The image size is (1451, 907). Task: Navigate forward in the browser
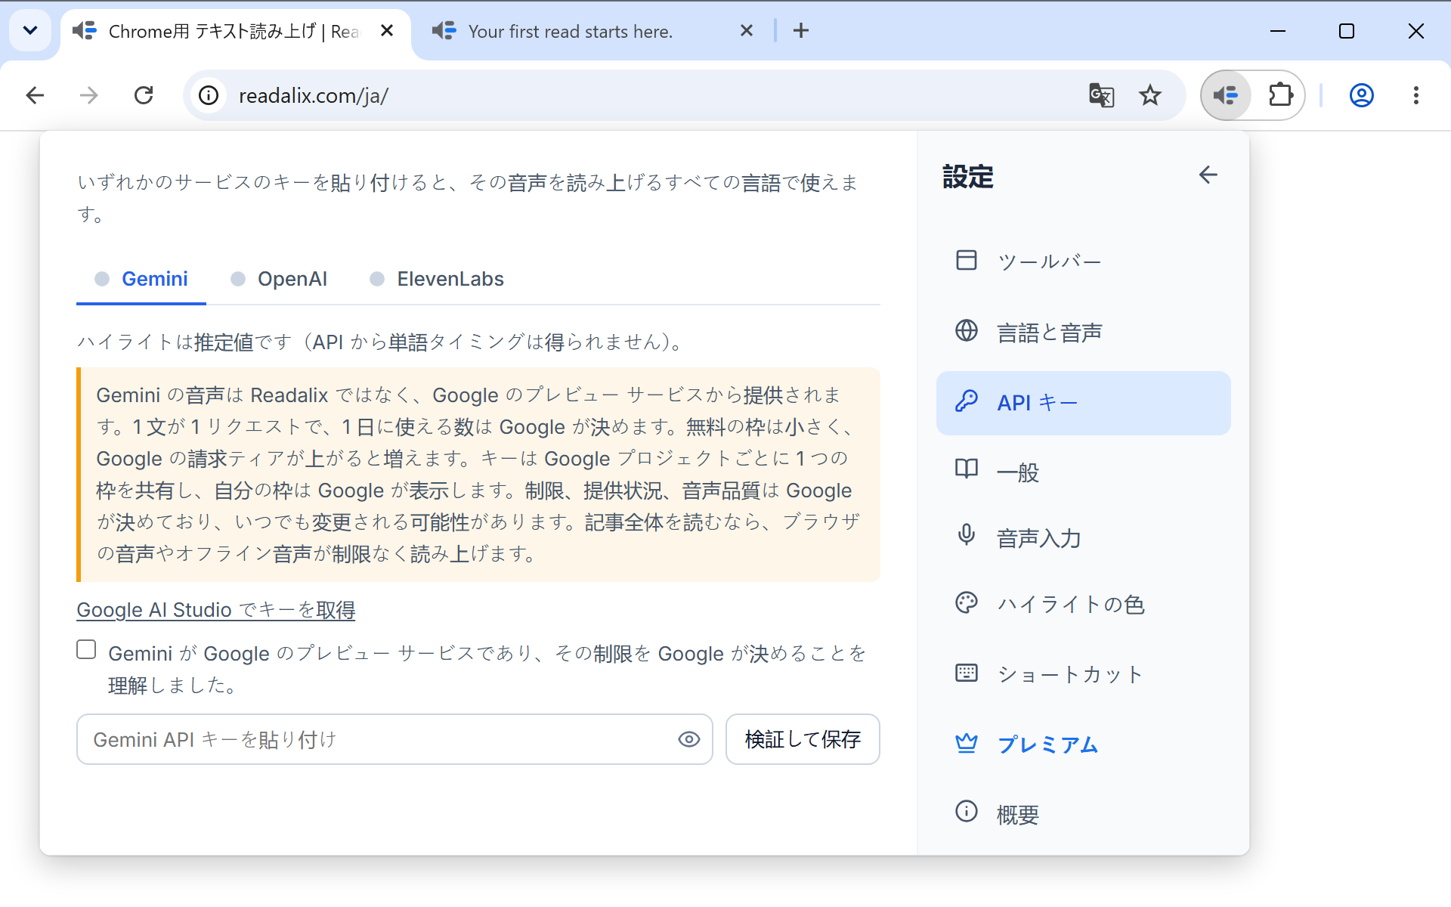click(x=89, y=95)
